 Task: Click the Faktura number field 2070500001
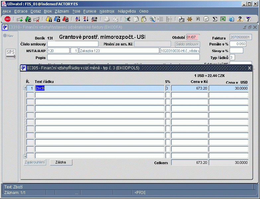pyautogui.click(x=241, y=37)
